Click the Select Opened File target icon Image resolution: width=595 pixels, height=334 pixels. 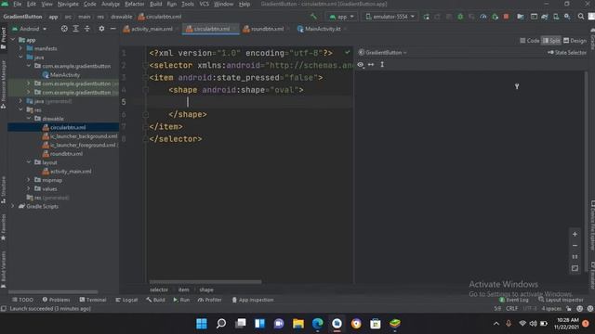tap(64, 29)
